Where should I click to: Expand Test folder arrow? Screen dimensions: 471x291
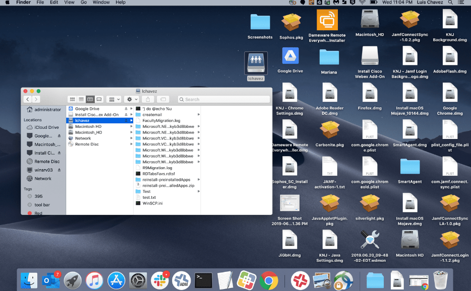click(x=199, y=191)
